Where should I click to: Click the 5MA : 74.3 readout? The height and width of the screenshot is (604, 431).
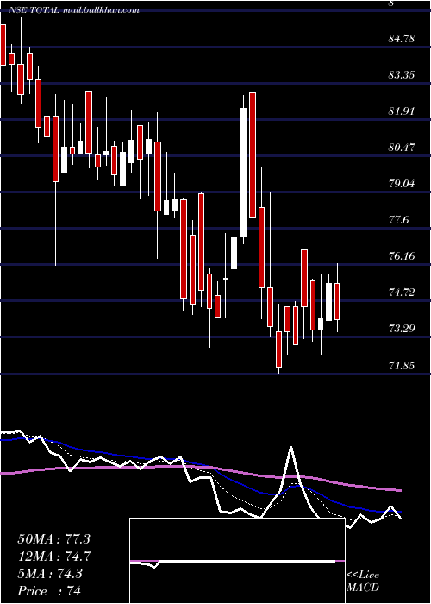(x=50, y=574)
